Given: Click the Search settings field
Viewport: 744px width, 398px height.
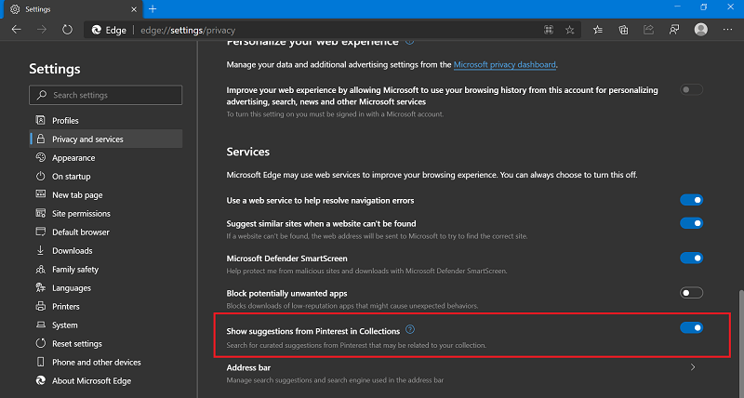Looking at the screenshot, I should (x=106, y=95).
